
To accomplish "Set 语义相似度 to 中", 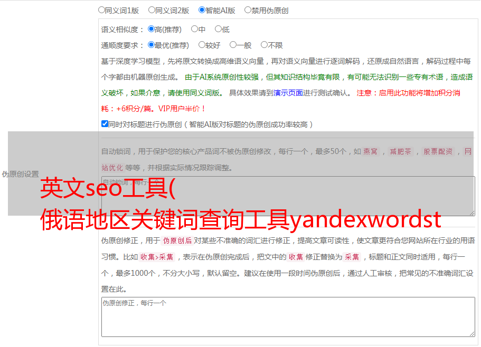I will 194,29.
